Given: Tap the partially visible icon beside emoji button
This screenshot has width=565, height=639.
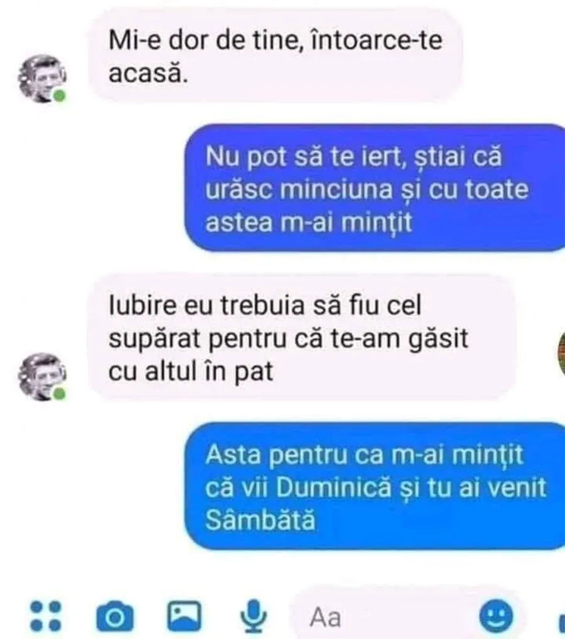Looking at the screenshot, I should coord(562,623).
